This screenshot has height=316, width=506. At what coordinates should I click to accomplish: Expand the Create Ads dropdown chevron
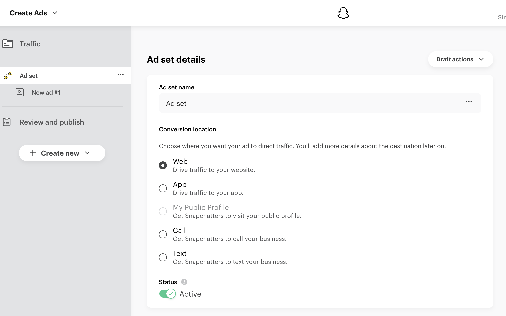[x=55, y=13]
